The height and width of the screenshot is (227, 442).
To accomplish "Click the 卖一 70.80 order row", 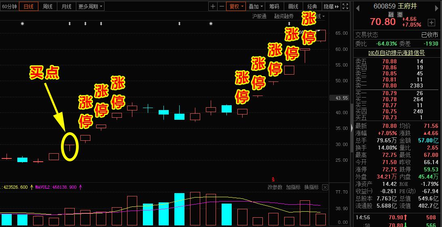I will point(396,85).
